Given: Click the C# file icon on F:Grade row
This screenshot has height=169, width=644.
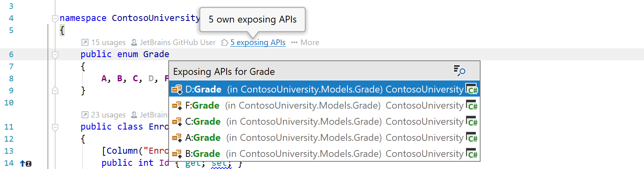Looking at the screenshot, I should click(x=472, y=105).
